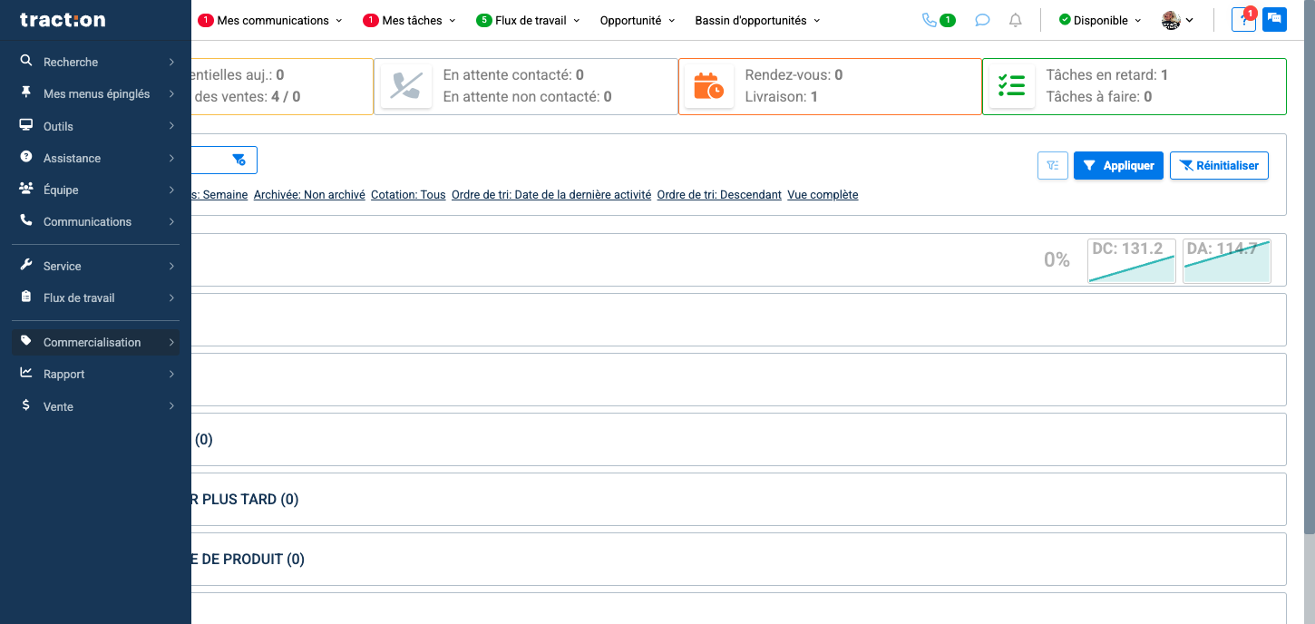Click the crossed-out phone pending icon
The width and height of the screenshot is (1315, 624).
coord(405,86)
